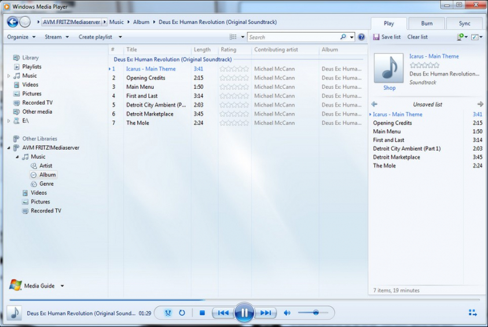Viewport: 488px width, 327px height.
Task: Stop playback with the stop button
Action: point(202,313)
